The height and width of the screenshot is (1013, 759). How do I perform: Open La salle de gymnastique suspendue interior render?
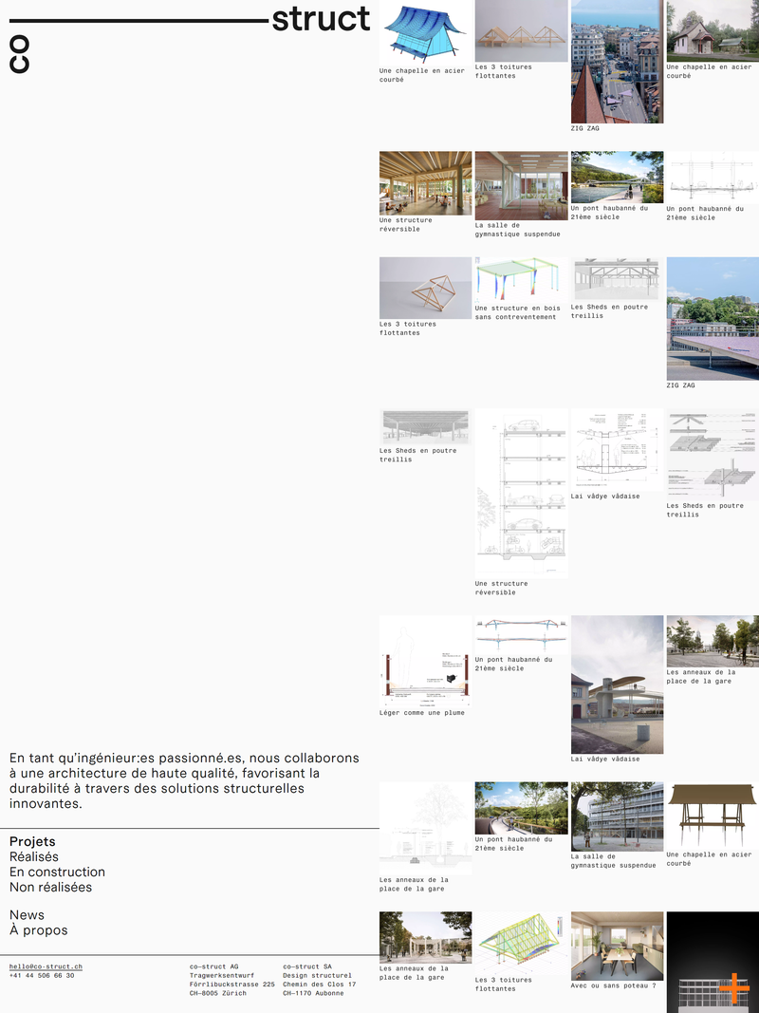coord(521,185)
